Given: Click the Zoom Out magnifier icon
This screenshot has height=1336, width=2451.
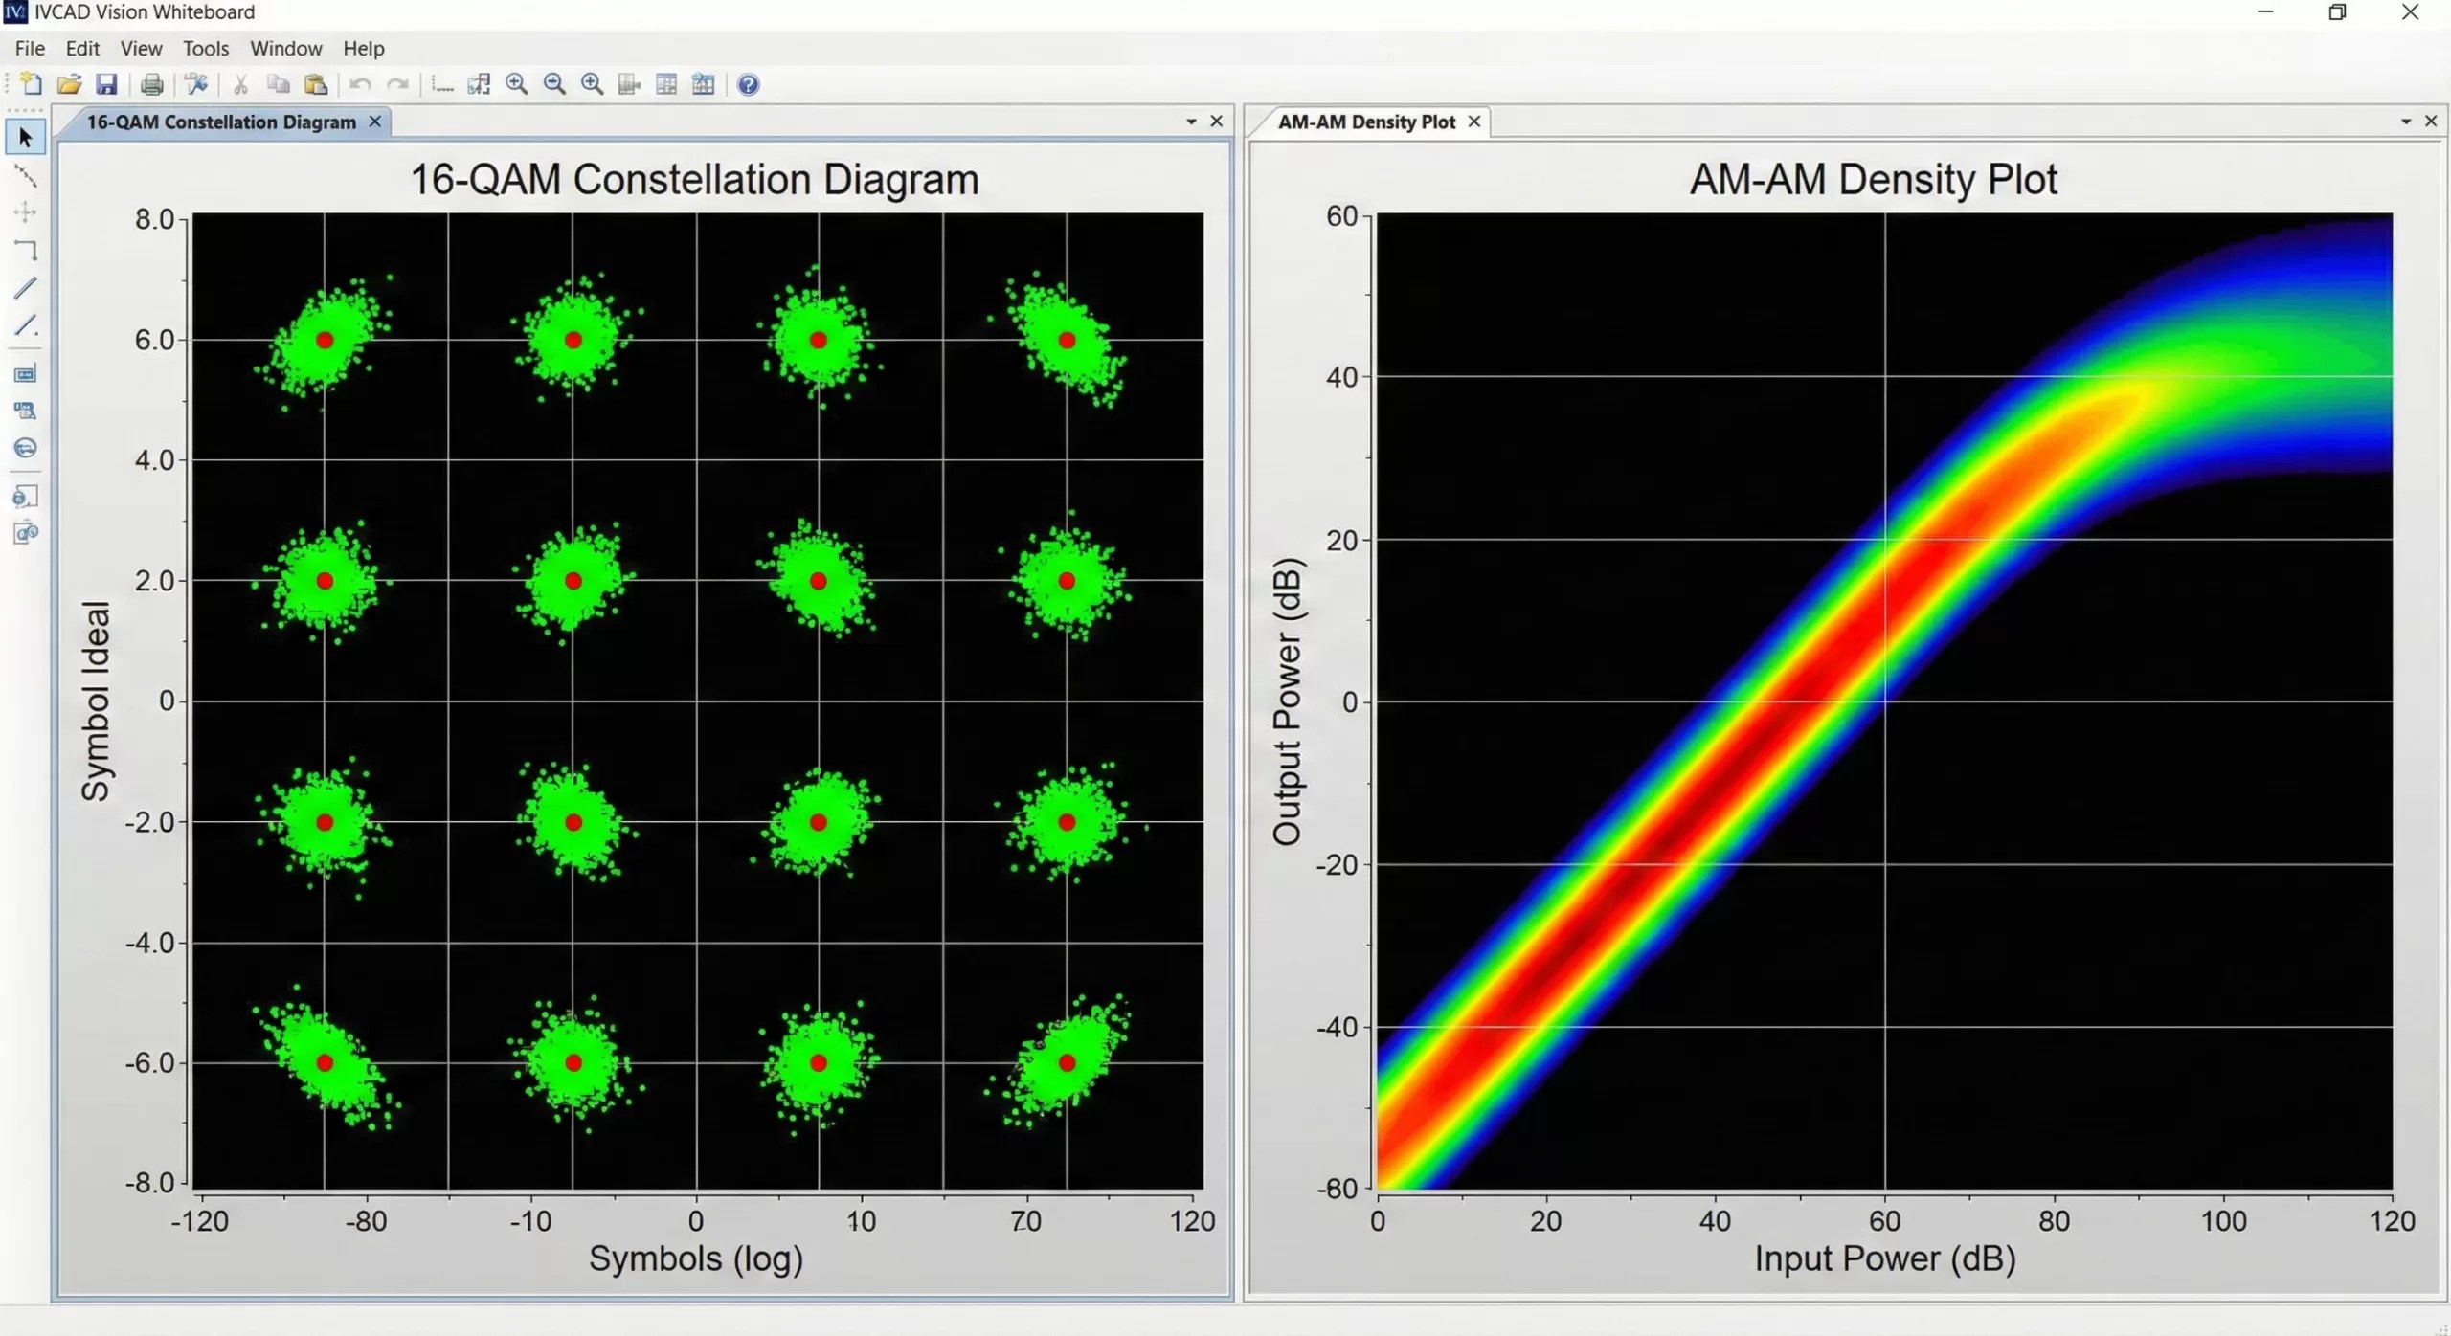Looking at the screenshot, I should click(x=555, y=84).
